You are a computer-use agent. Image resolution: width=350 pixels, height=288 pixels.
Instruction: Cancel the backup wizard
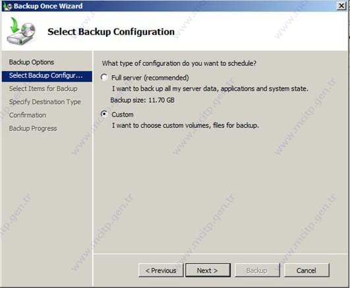tap(306, 270)
